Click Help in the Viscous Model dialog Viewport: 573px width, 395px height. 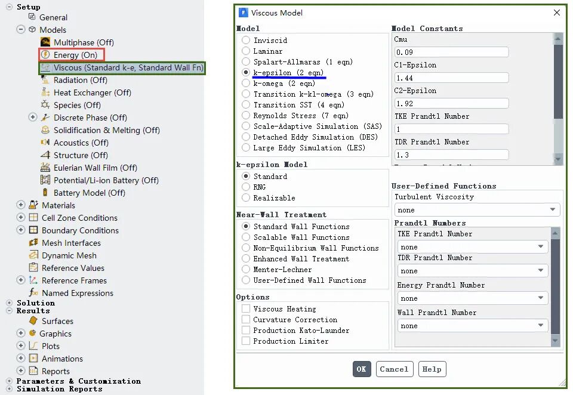[x=432, y=369]
